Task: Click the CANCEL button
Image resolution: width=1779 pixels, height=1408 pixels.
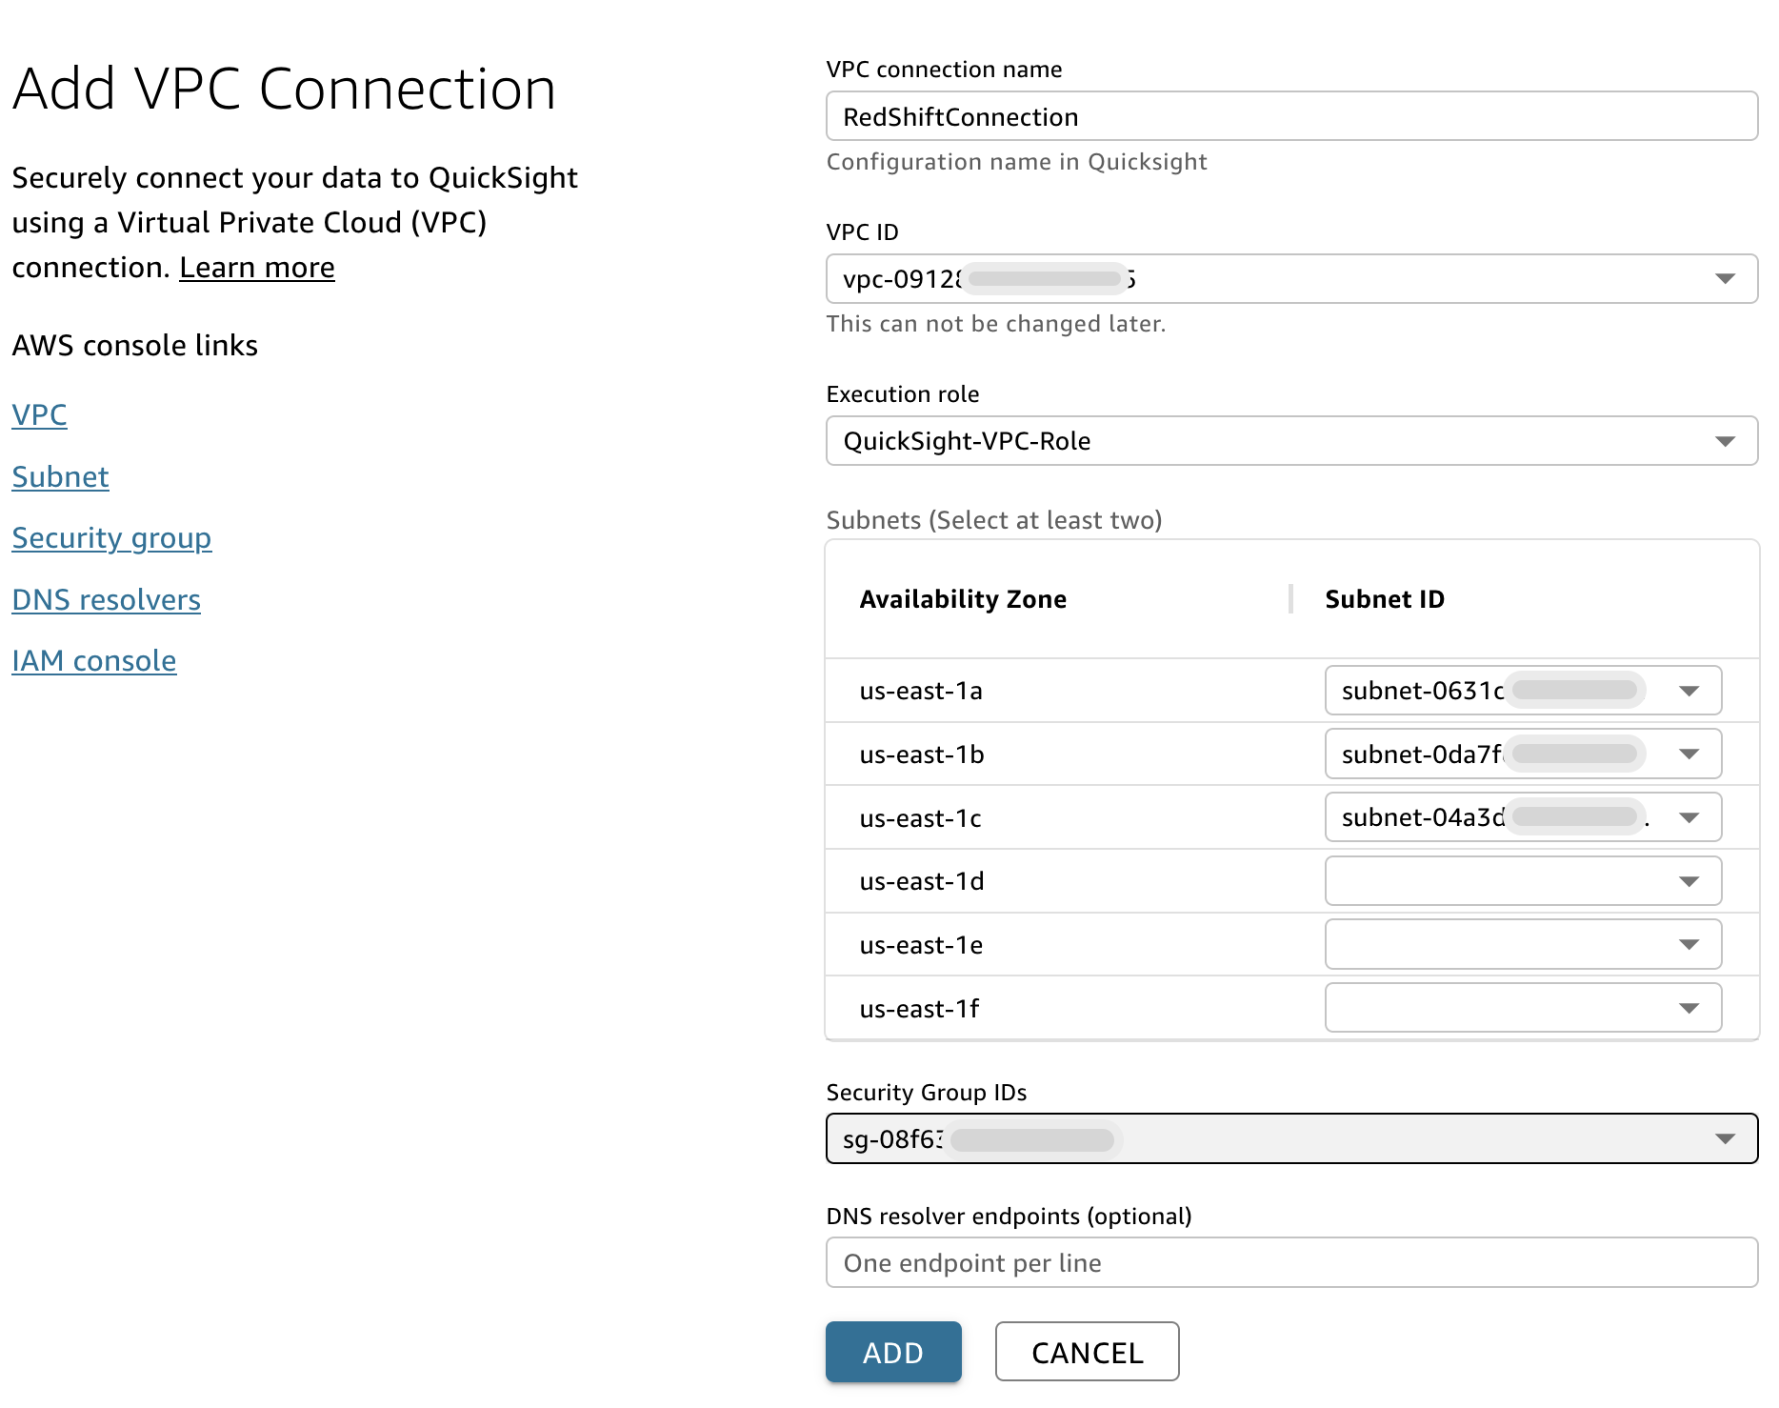Action: (x=1087, y=1352)
